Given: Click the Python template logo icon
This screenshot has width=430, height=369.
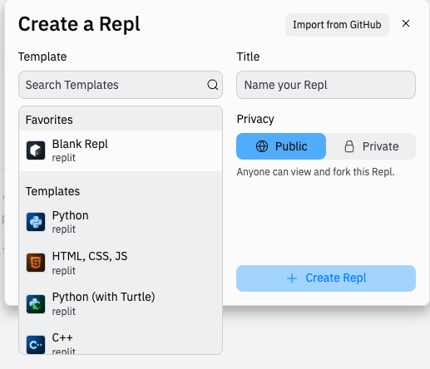Looking at the screenshot, I should click(x=36, y=222).
